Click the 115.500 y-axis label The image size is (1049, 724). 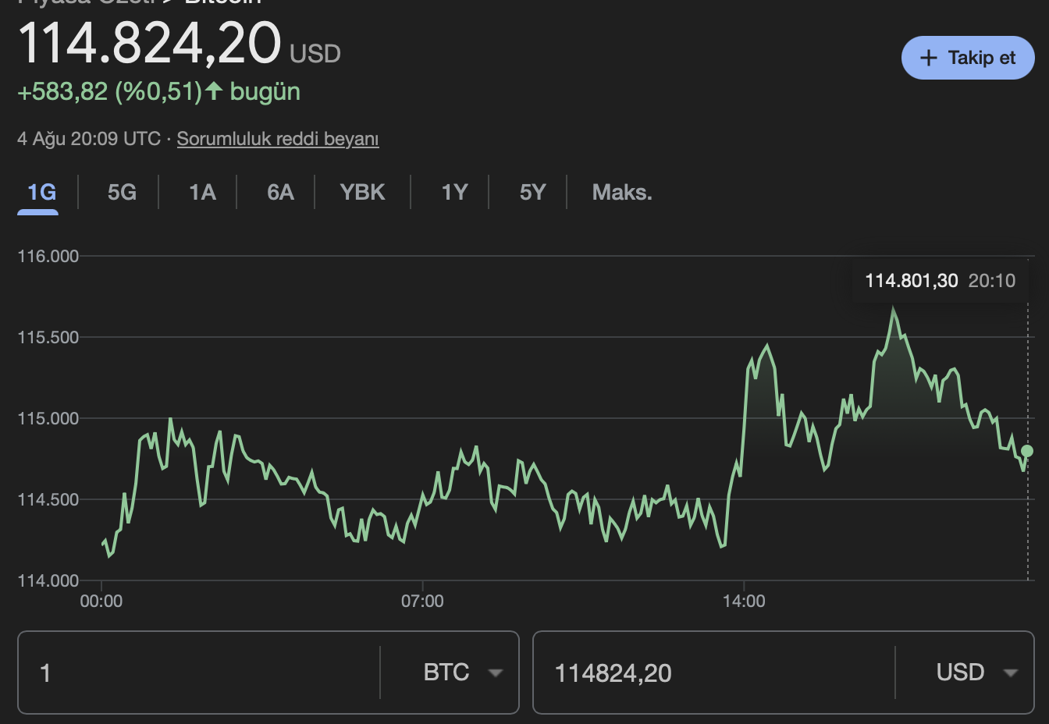coord(48,337)
